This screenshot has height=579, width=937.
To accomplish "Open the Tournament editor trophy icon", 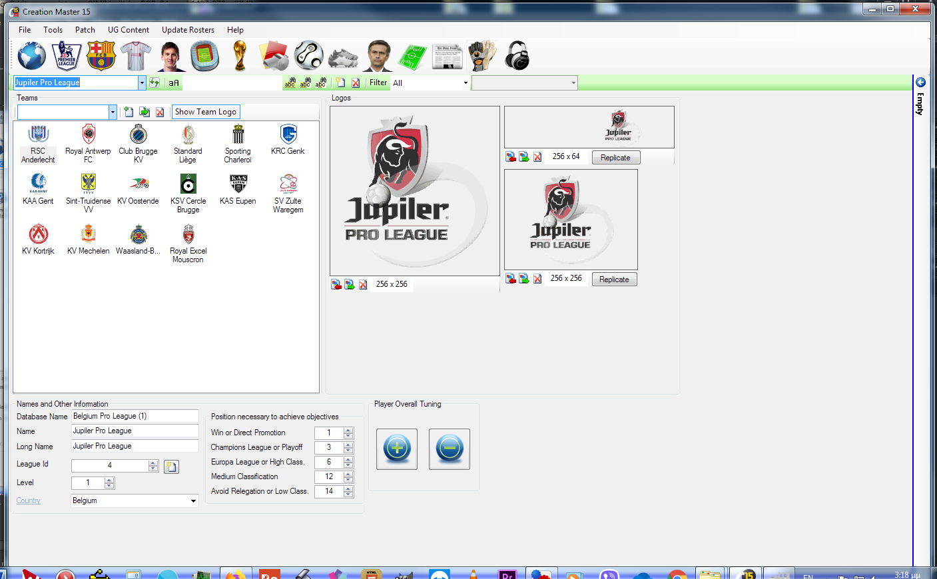I will [240, 56].
